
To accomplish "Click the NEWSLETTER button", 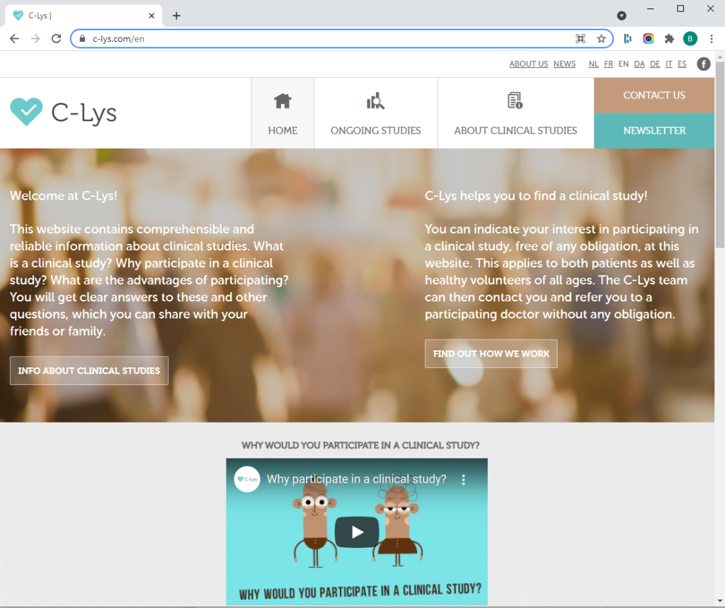I will coord(653,131).
